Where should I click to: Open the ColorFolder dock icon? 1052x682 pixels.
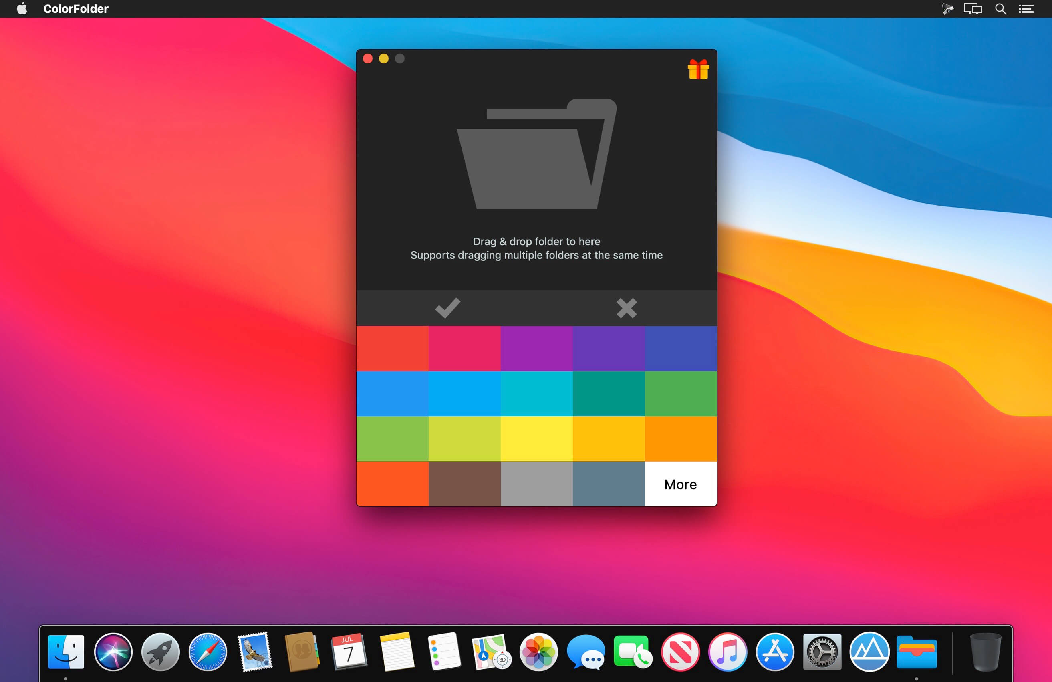click(916, 652)
